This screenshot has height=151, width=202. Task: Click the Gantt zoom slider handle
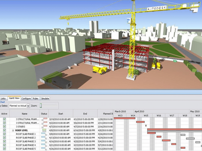40,106
